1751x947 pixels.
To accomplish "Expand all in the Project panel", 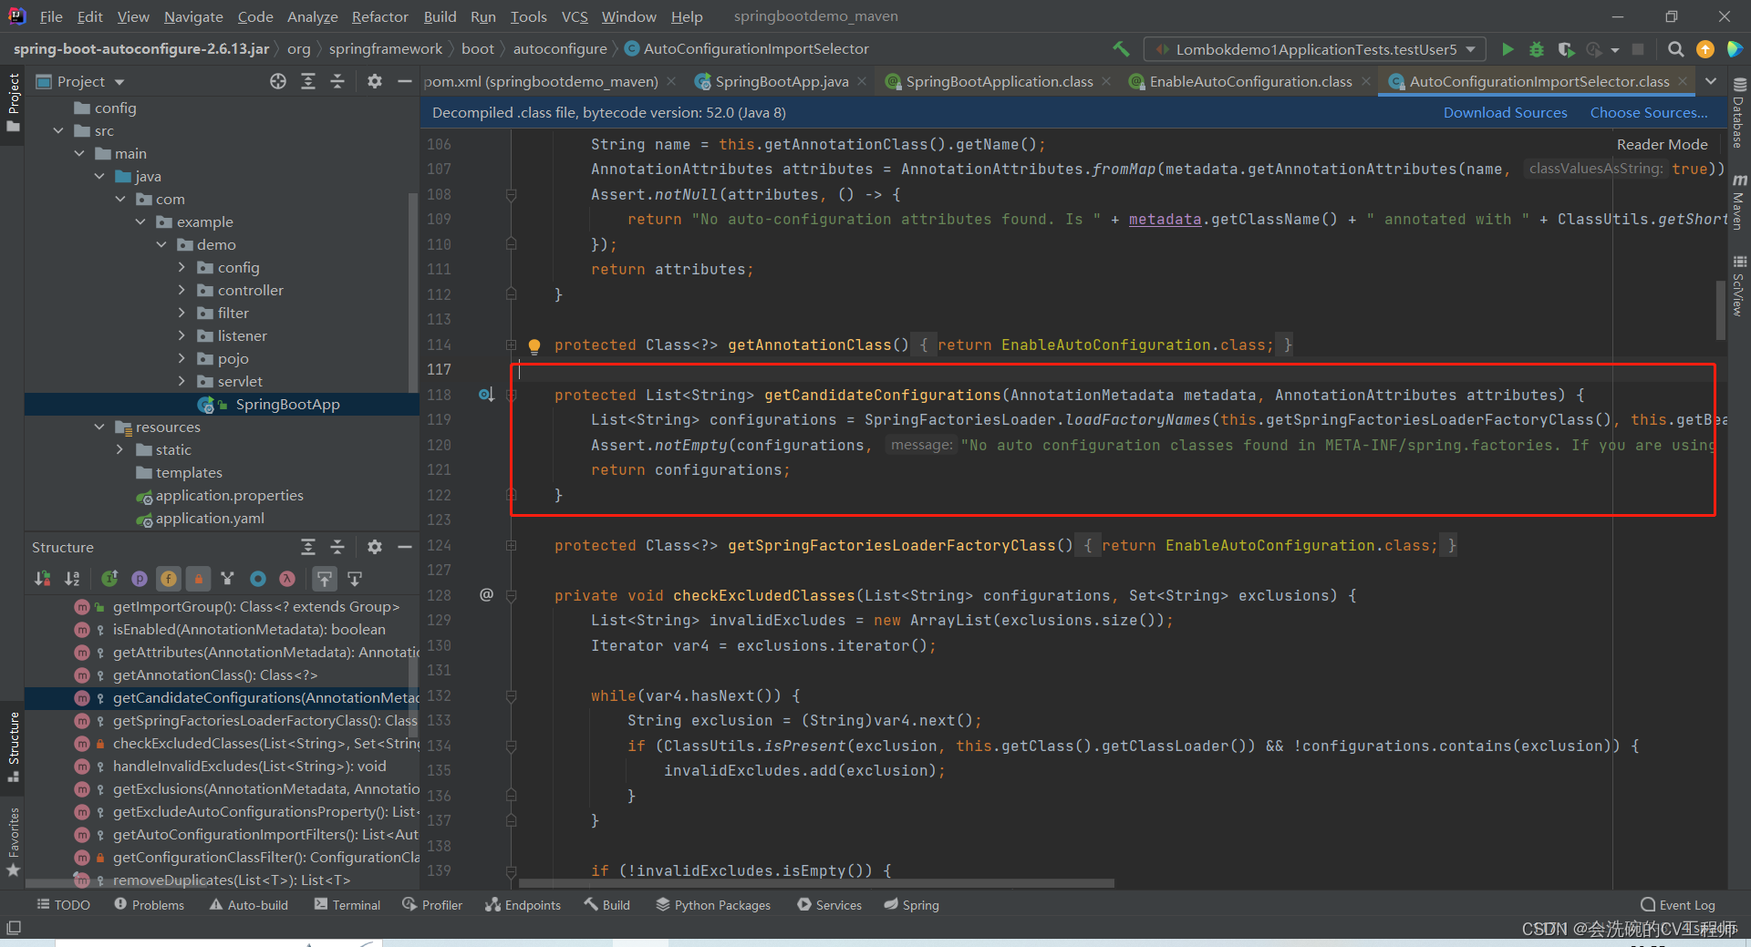I will pyautogui.click(x=308, y=82).
